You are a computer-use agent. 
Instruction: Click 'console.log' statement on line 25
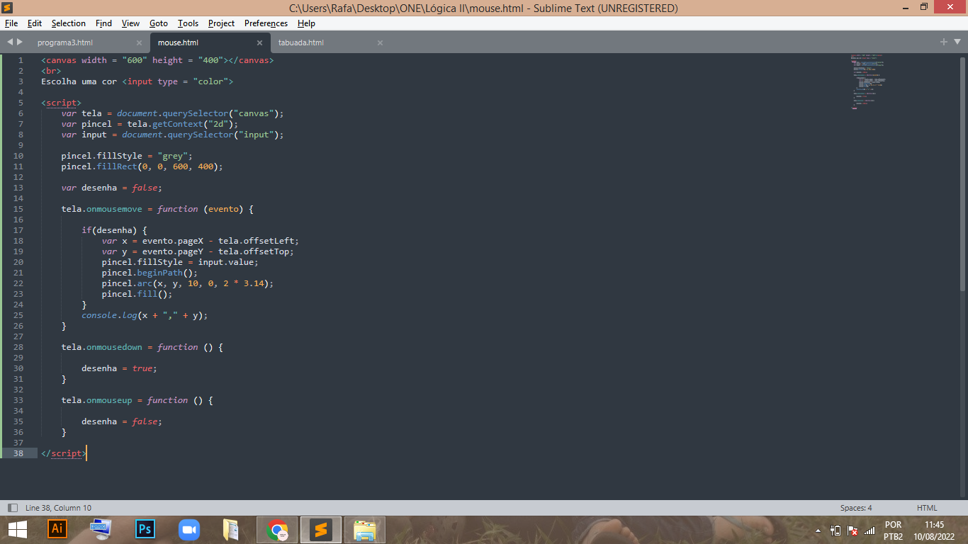pos(145,315)
